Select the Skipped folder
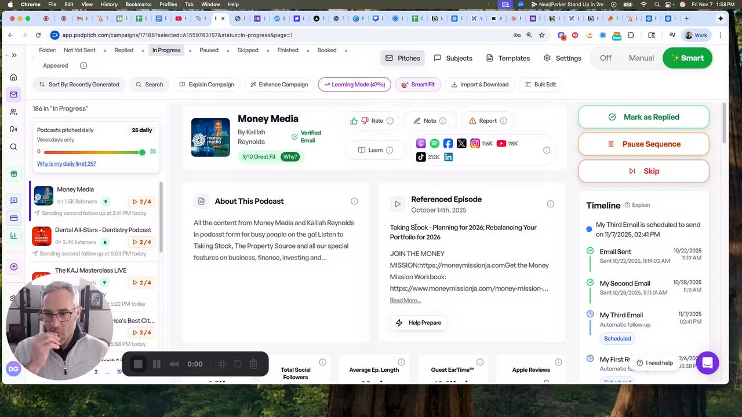 [248, 50]
